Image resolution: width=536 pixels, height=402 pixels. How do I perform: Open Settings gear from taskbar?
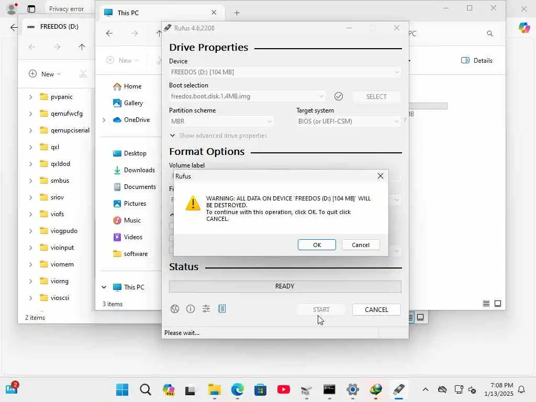[352, 389]
